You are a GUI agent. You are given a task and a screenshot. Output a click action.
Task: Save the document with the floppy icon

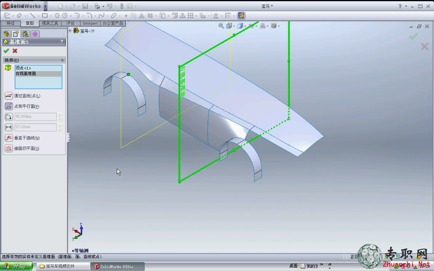(x=85, y=6)
